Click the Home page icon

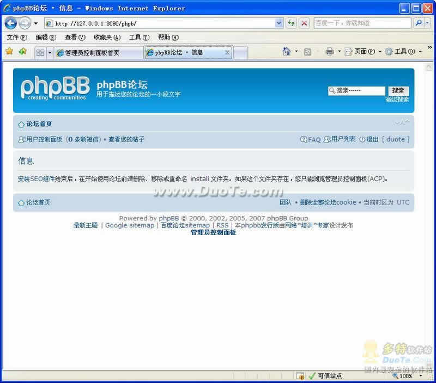[287, 52]
